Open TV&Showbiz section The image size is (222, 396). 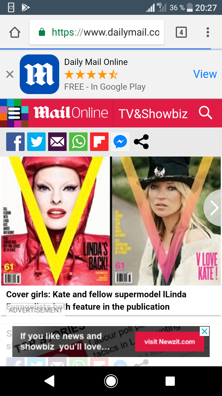coord(153,114)
